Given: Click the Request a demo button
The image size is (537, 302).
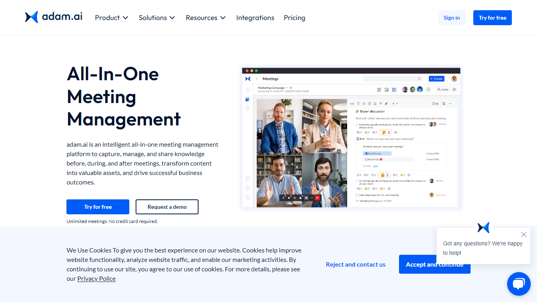Looking at the screenshot, I should (167, 207).
